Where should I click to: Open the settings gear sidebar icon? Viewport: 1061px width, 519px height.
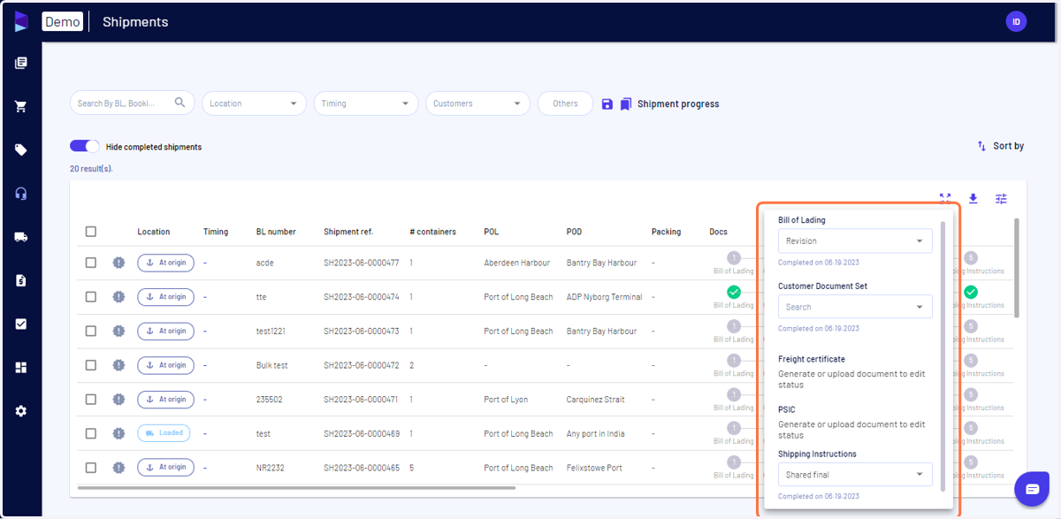click(x=21, y=411)
